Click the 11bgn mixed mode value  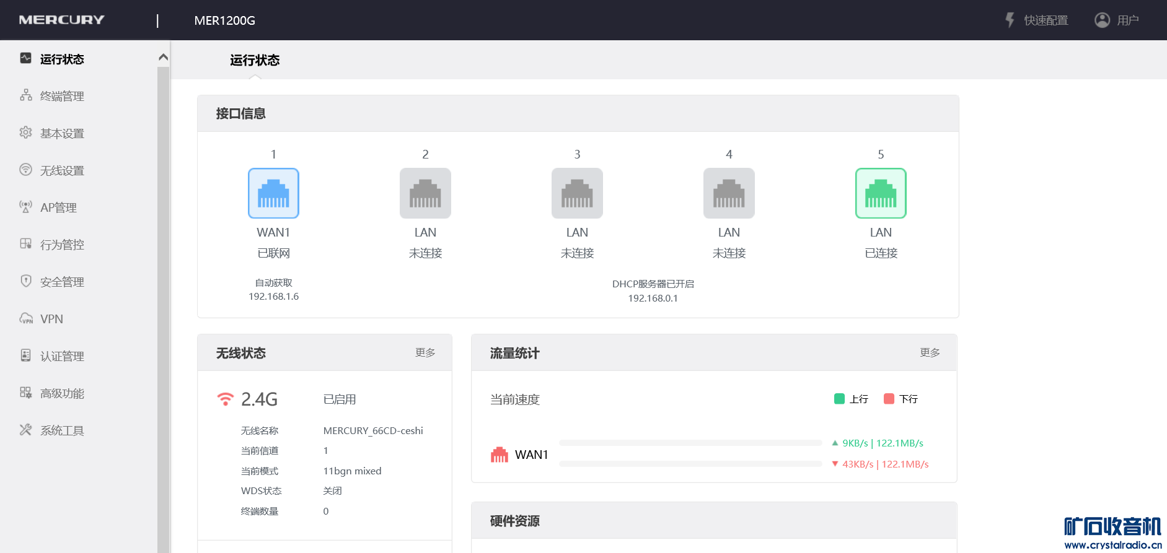click(352, 471)
